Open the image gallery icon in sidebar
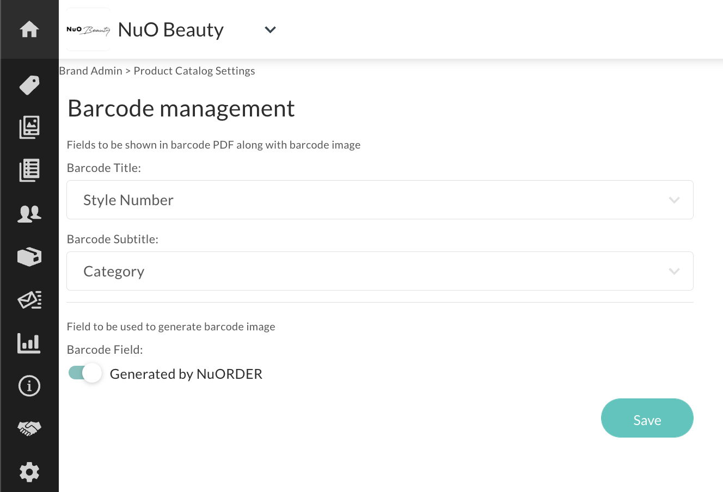 tap(29, 127)
